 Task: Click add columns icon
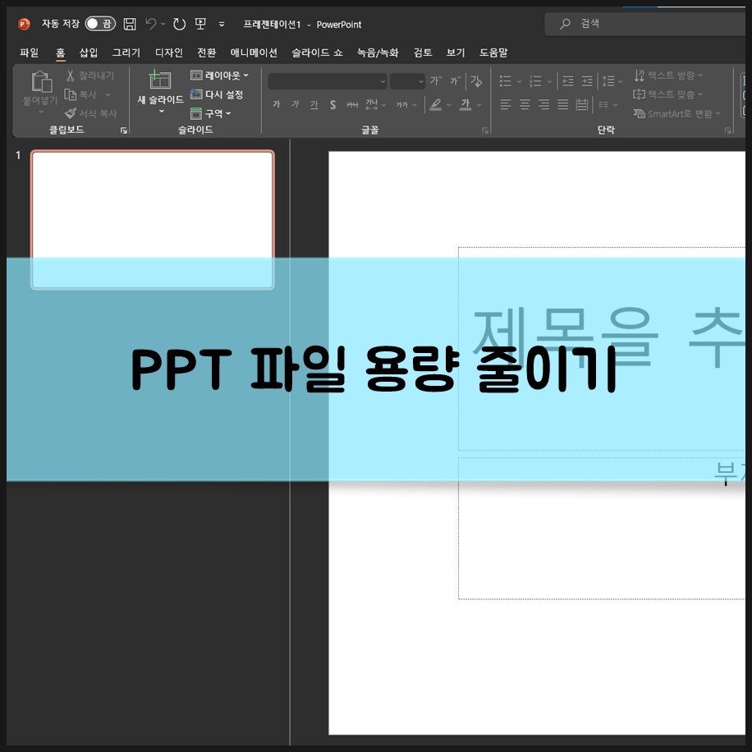[x=603, y=104]
